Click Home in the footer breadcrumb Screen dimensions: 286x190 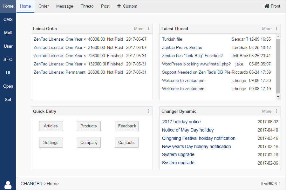click(53, 184)
